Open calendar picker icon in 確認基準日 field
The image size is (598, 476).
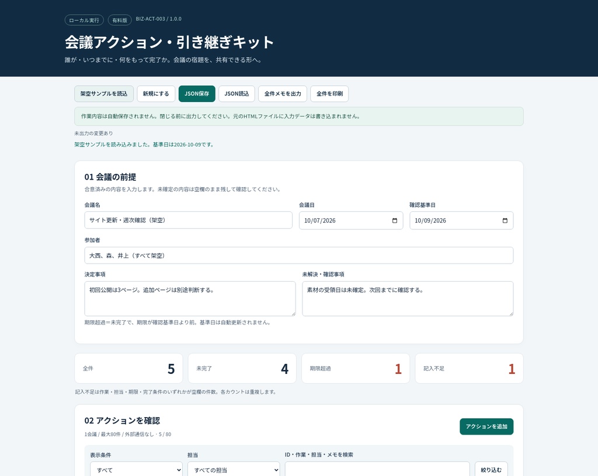coord(505,220)
